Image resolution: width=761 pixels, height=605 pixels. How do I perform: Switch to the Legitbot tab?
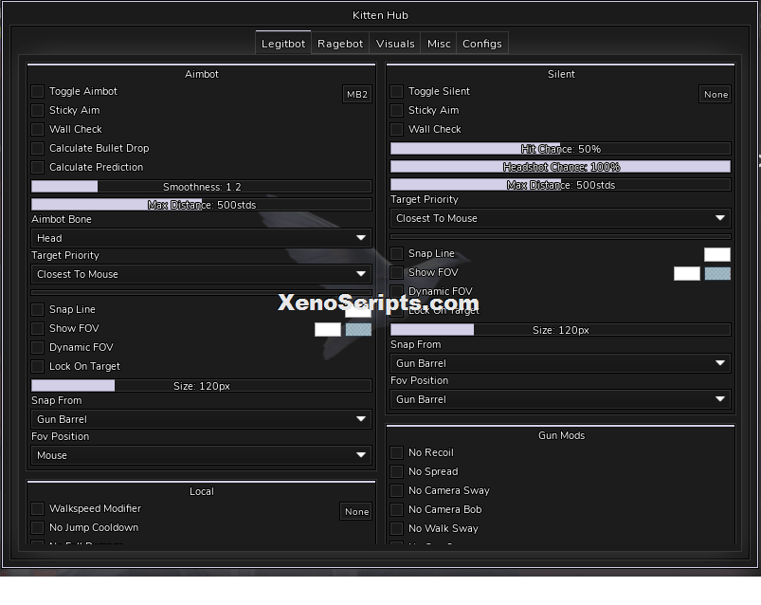(283, 44)
